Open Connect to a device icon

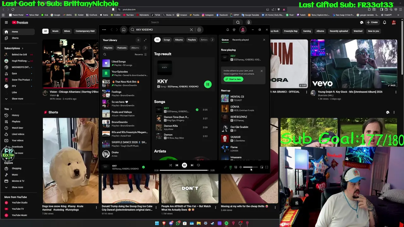pos(235,167)
